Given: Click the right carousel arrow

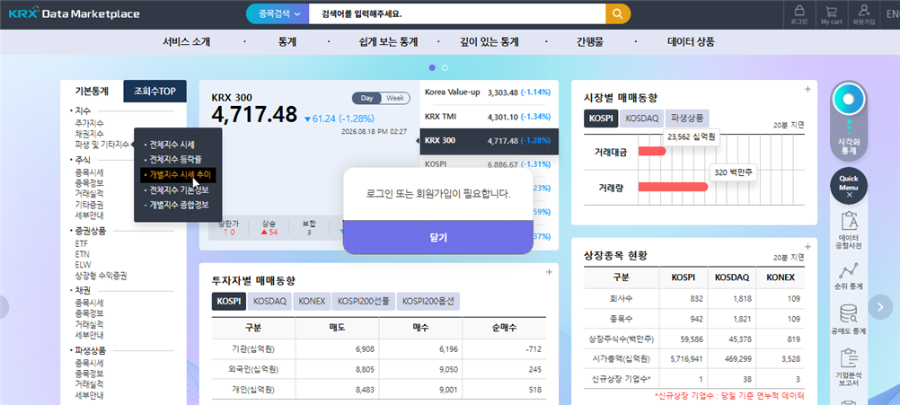Looking at the screenshot, I should click(880, 307).
